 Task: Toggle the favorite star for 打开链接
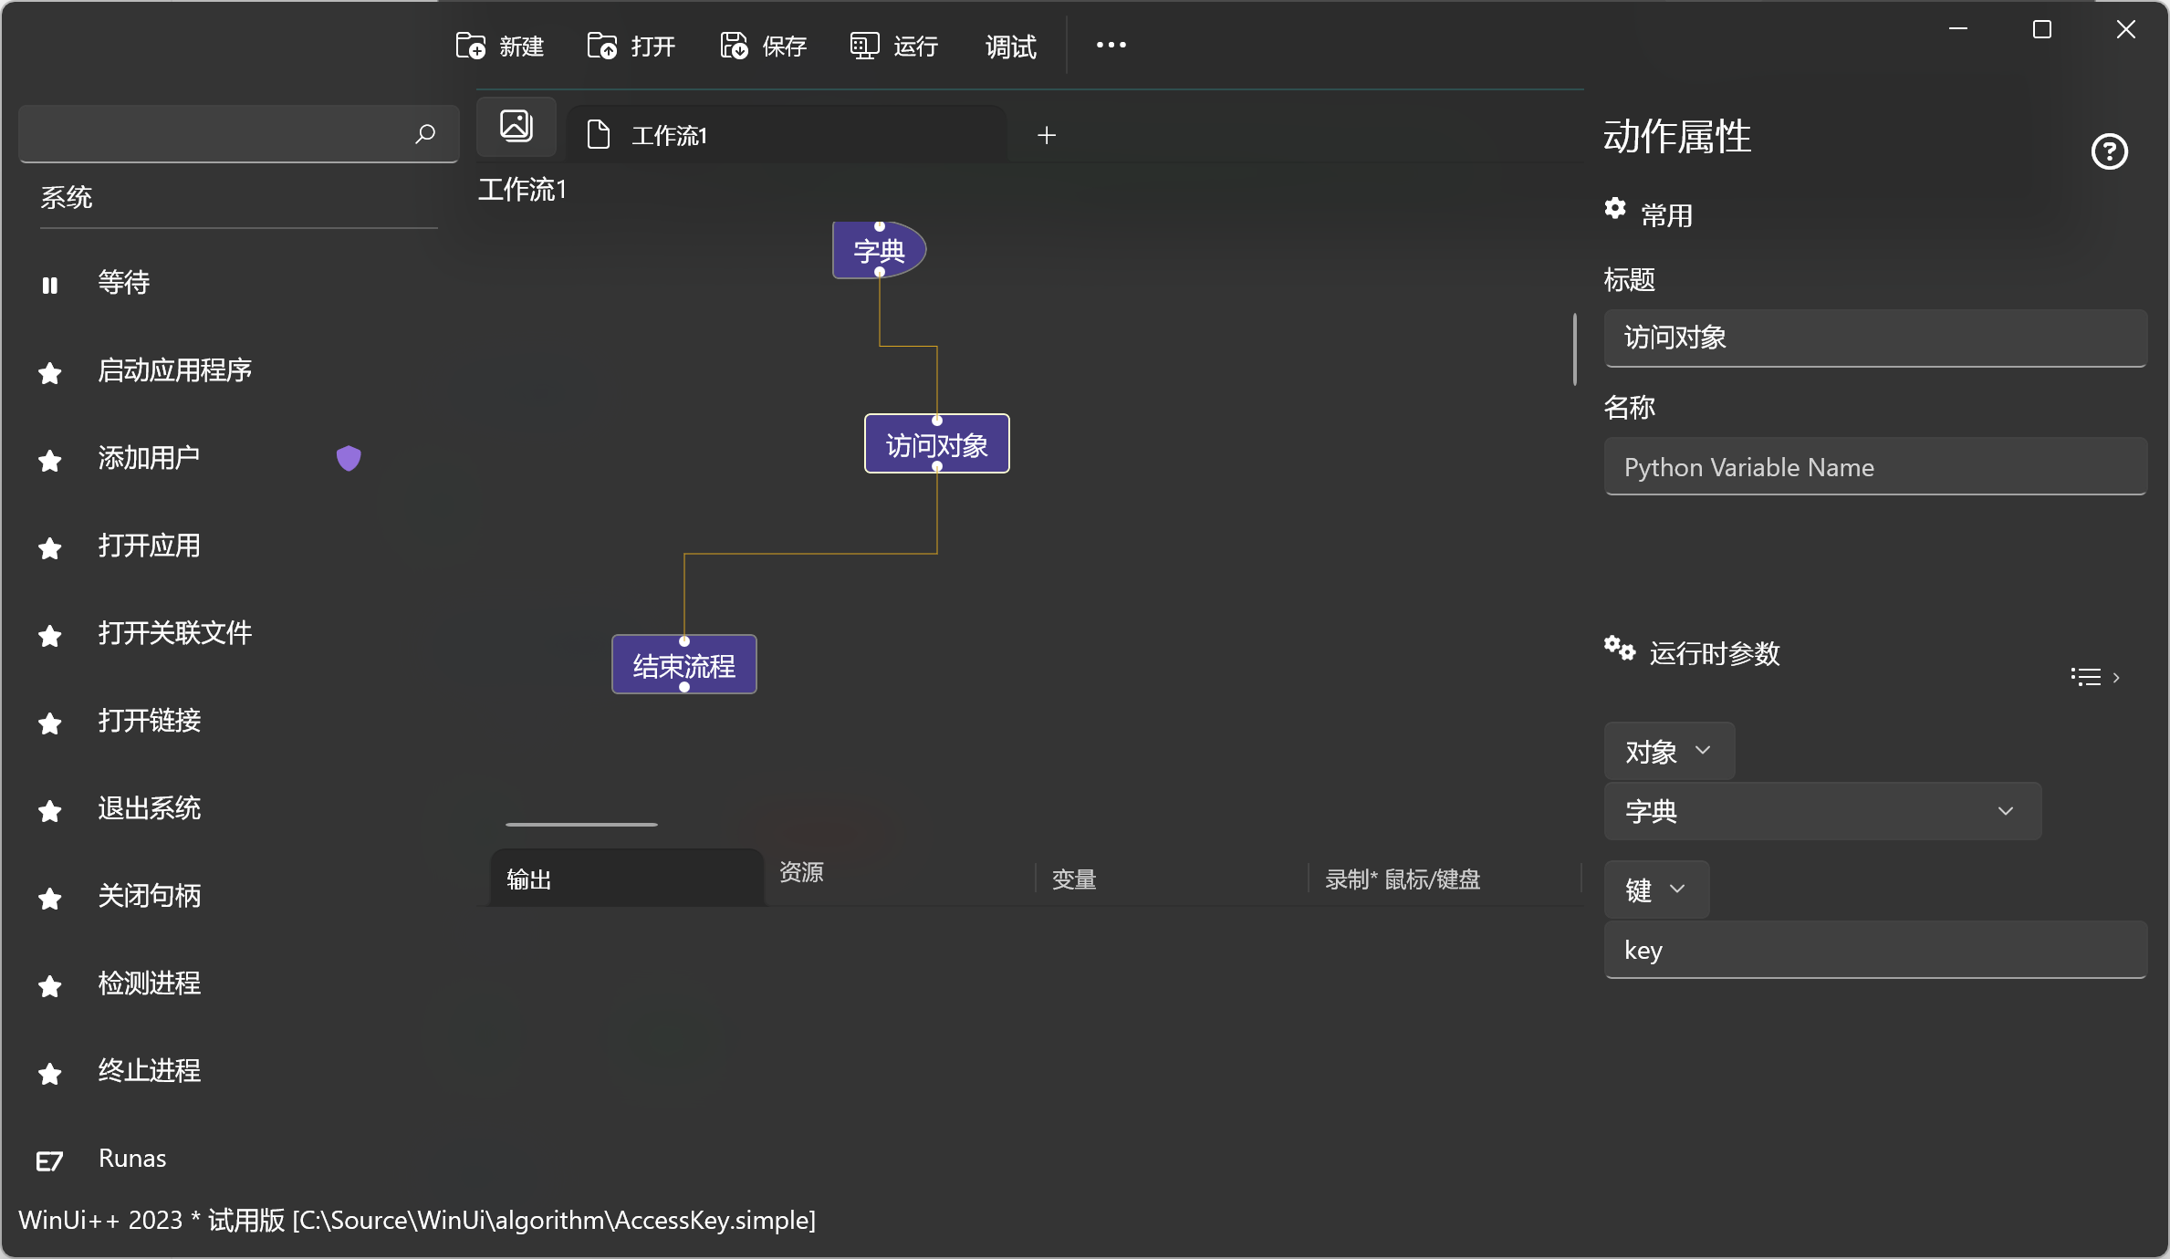(x=50, y=723)
